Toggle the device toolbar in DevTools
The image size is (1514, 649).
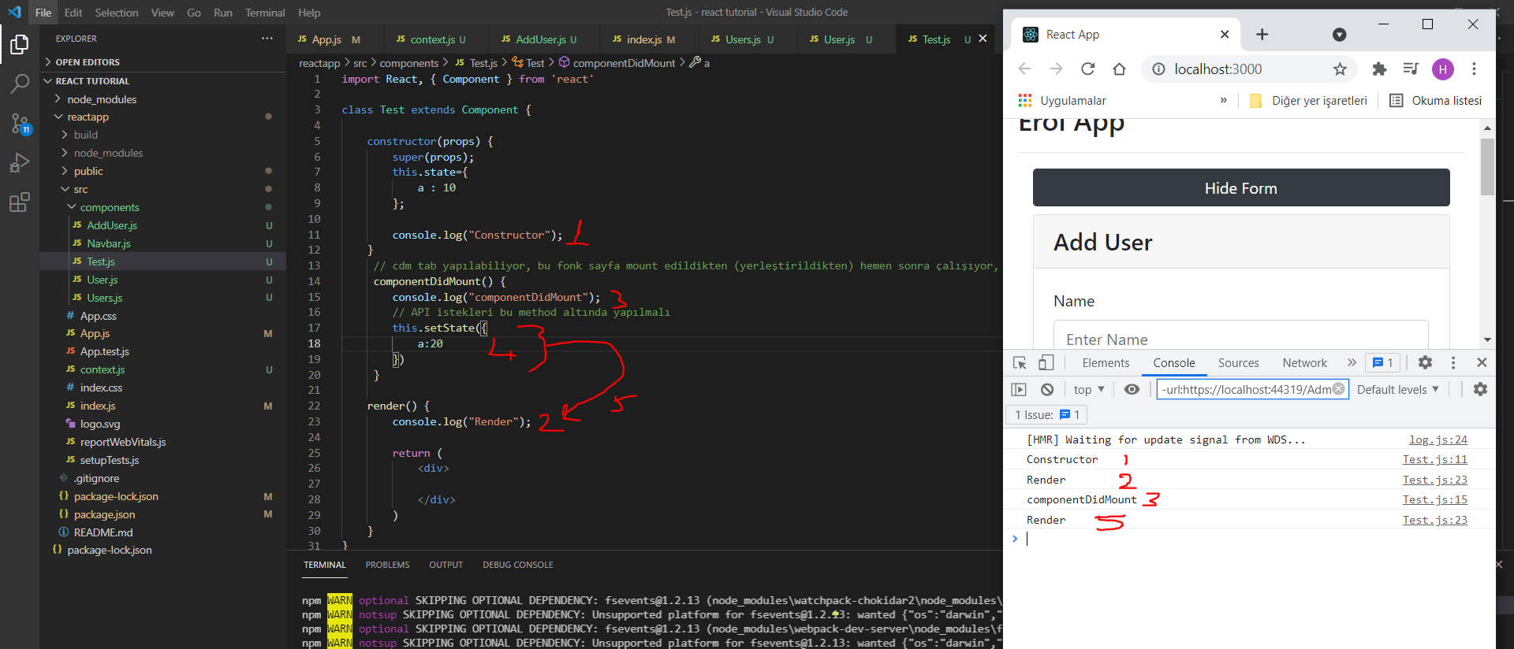pyautogui.click(x=1046, y=363)
